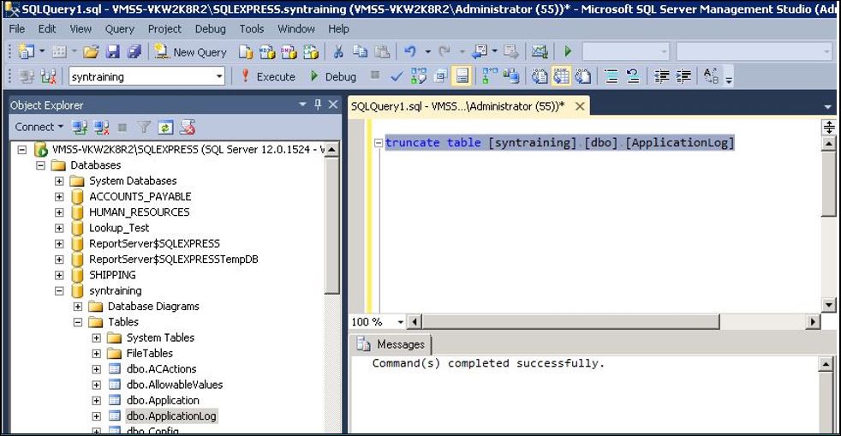Click the Decrease Indent icon
This screenshot has height=436, width=841.
[x=662, y=77]
